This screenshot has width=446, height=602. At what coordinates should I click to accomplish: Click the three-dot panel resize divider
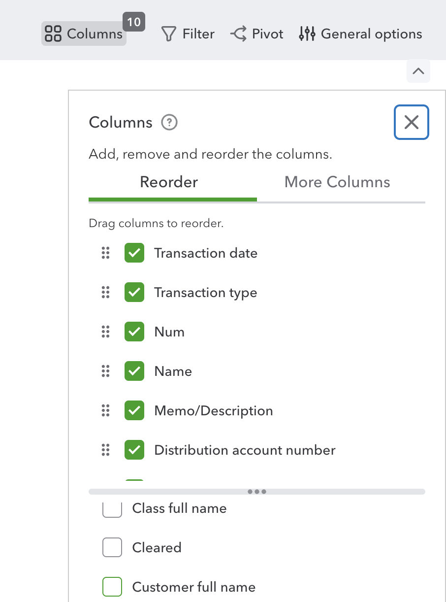pos(257,492)
